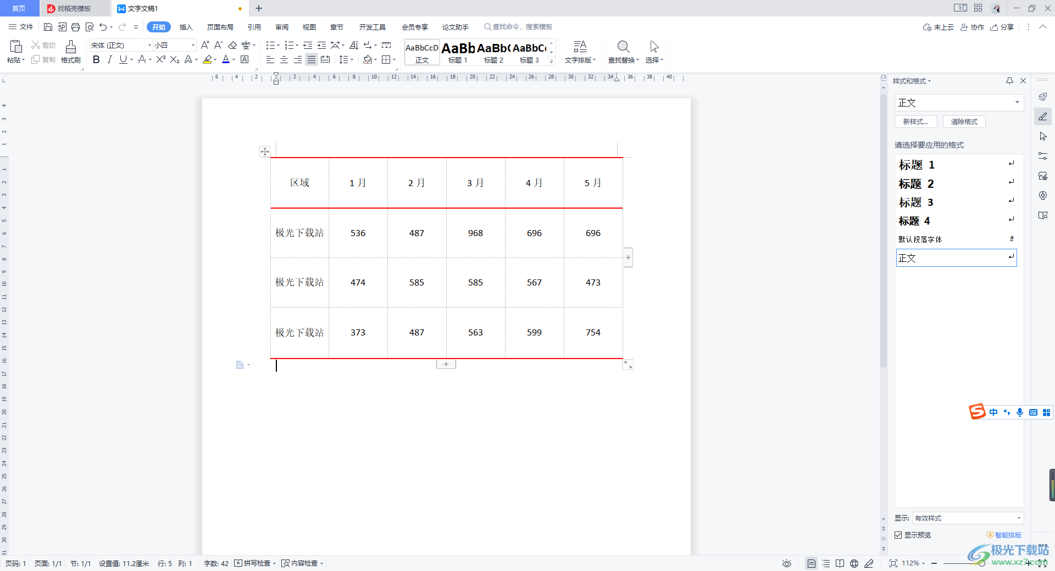Click the Smart Layout link
The height and width of the screenshot is (571, 1055).
click(1004, 535)
